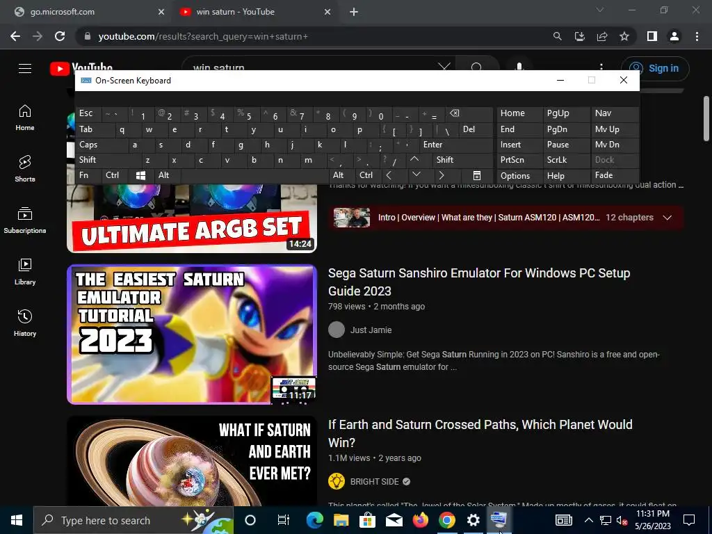Click the down arrow key on On-Screen Keyboard
Screen dimensions: 712x534
click(x=416, y=175)
